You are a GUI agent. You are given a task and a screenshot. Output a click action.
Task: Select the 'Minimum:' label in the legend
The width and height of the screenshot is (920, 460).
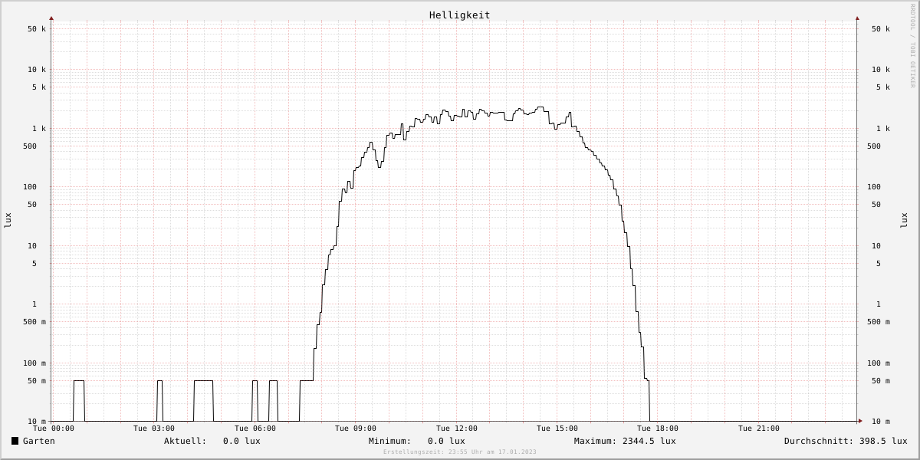pyautogui.click(x=390, y=441)
